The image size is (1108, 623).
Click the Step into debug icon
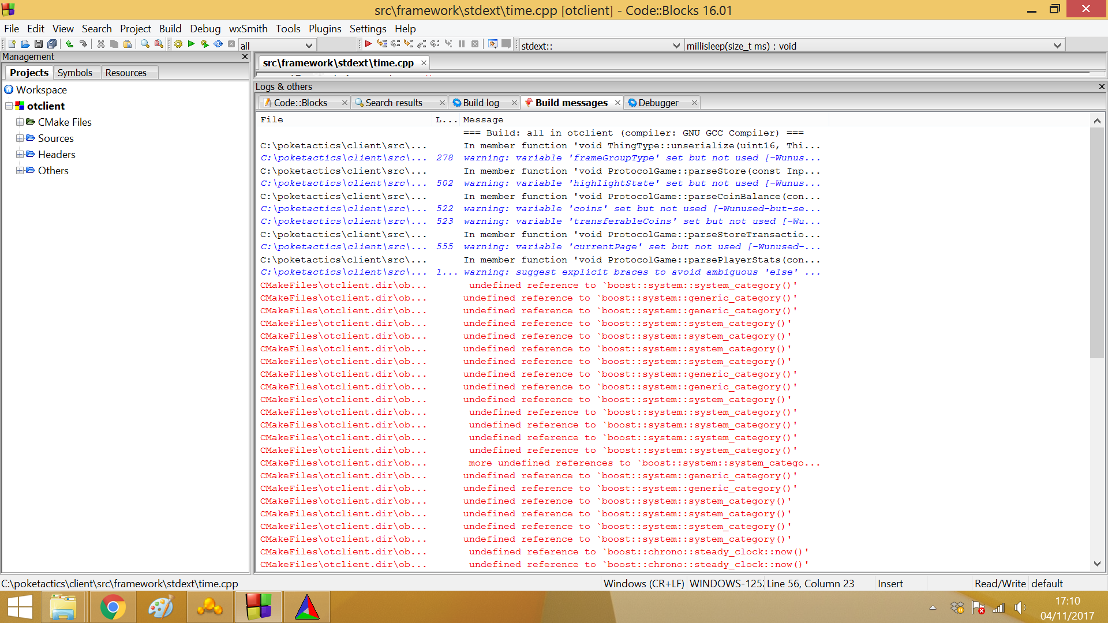409,44
